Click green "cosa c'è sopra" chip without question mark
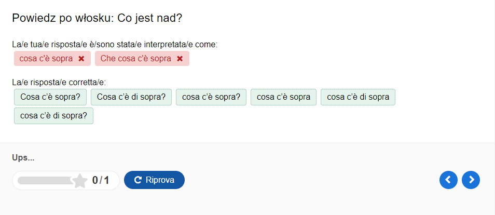Image resolution: width=495 pixels, height=215 pixels. (283, 97)
